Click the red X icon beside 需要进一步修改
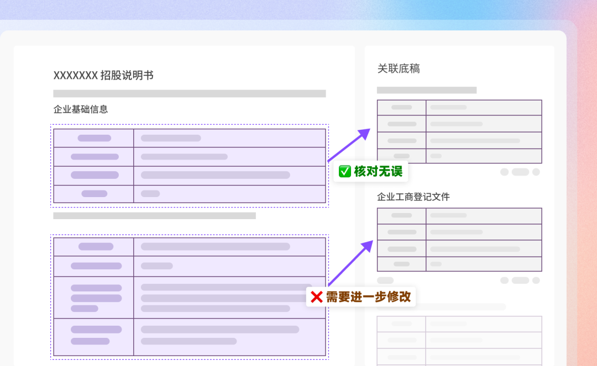The image size is (597, 366). pyautogui.click(x=316, y=297)
